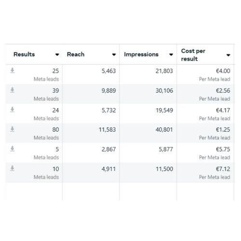Download leads for the 24 Meta leads row
Image resolution: width=241 pixels, height=241 pixels.
[x=13, y=110]
